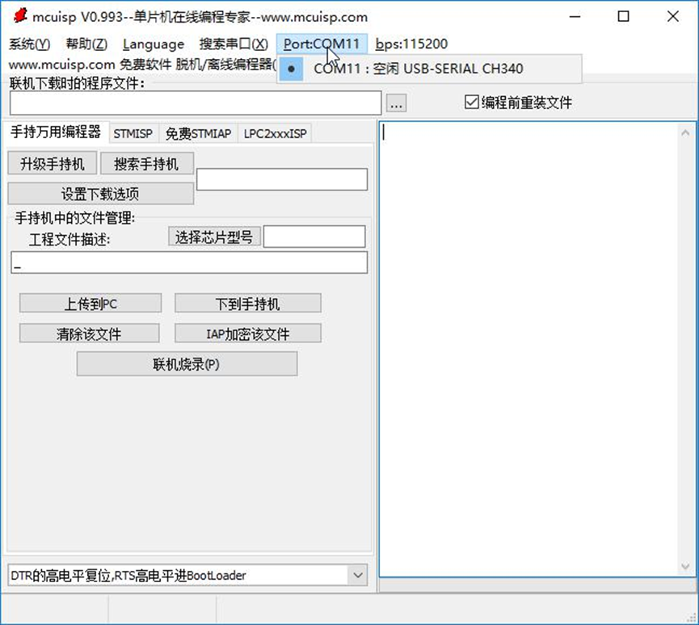Maximize the mcuisp window
This screenshot has height=625, width=699.
623,16
